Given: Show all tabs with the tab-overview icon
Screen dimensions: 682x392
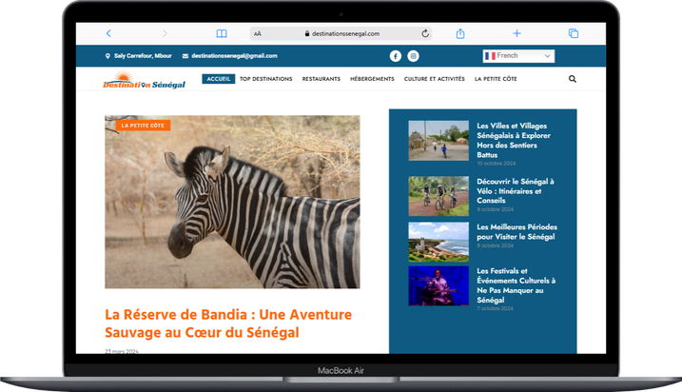Looking at the screenshot, I should [574, 33].
